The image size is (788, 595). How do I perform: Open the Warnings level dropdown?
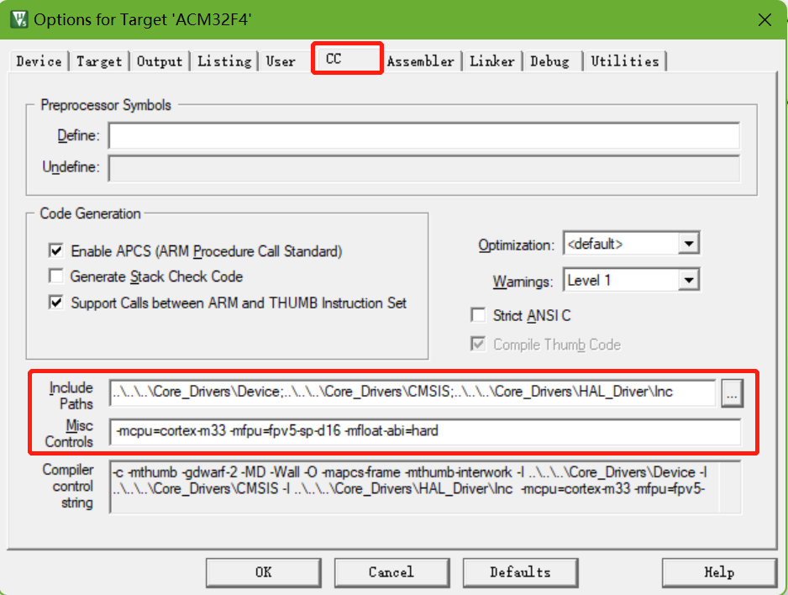pos(688,281)
